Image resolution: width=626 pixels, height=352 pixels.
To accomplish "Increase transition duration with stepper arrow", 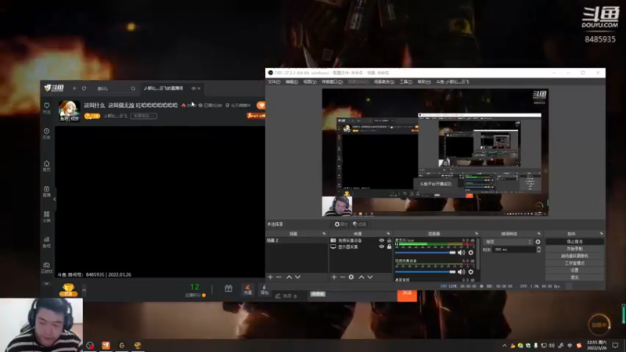I will [x=538, y=247].
